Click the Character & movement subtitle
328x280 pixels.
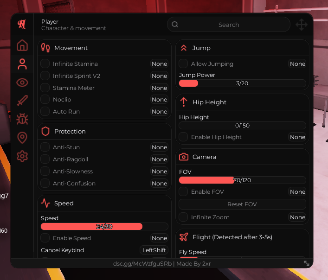point(74,28)
